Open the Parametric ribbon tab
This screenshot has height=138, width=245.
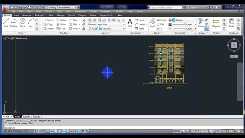tap(40, 15)
